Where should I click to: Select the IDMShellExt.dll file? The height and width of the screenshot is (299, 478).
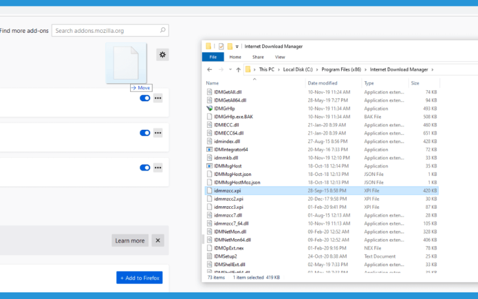pyautogui.click(x=229, y=264)
